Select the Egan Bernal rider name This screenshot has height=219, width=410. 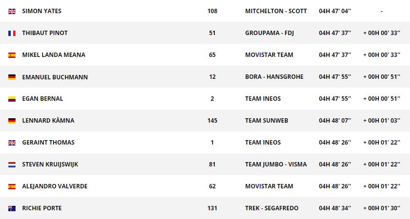coord(43,99)
